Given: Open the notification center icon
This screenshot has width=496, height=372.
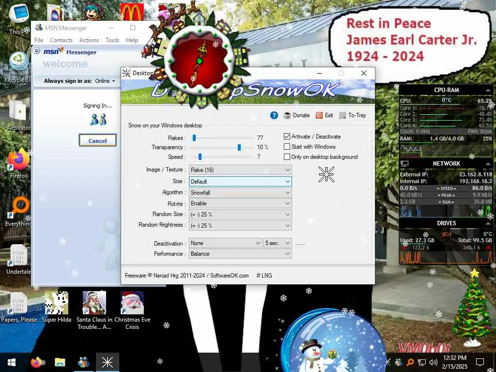Looking at the screenshot, I should [x=480, y=362].
